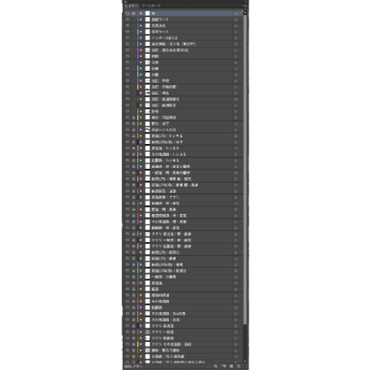
Task: Click the Create New Sublayer icon
Action: tap(224, 366)
